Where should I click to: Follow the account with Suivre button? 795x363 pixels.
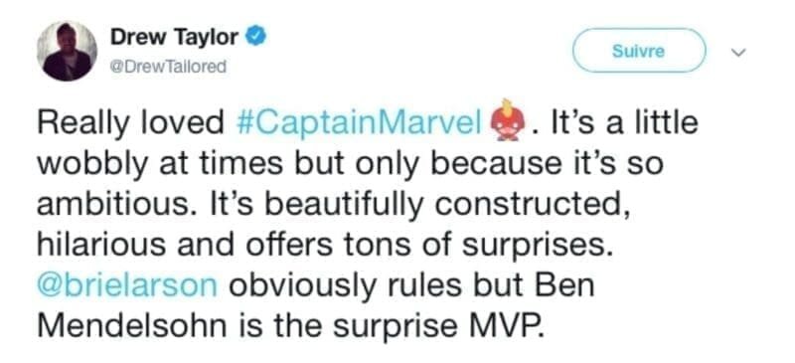pos(639,51)
